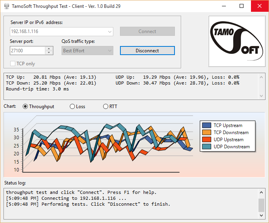
Task: Click the status log scroll down arrow
Action: pos(261,215)
